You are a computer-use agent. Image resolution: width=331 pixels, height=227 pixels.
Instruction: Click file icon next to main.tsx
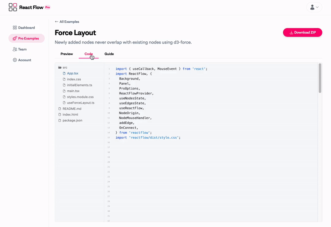coord(64,91)
